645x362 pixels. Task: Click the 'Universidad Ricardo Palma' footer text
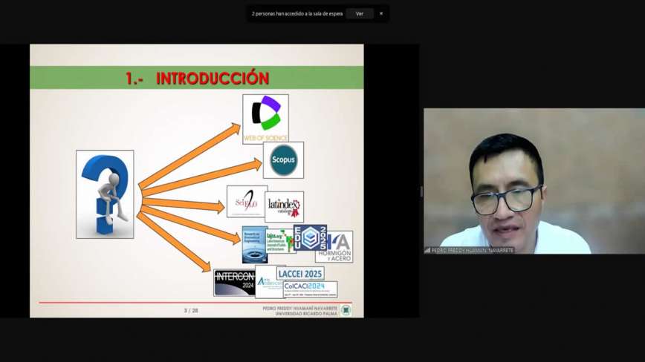tap(306, 314)
